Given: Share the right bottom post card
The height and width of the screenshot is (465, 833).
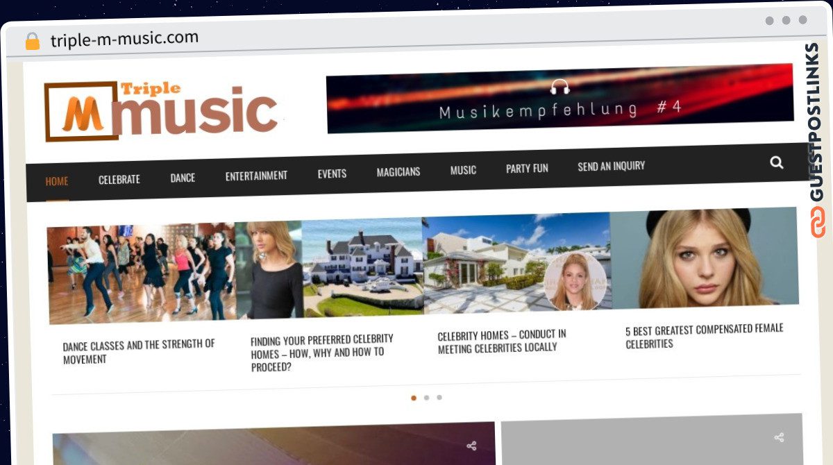Looking at the screenshot, I should point(779,437).
